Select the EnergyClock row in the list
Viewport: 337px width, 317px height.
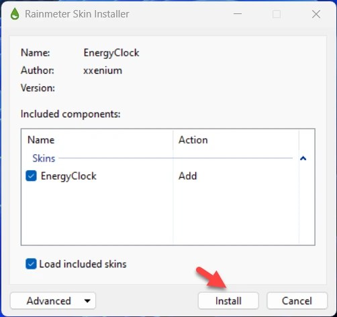click(160, 176)
